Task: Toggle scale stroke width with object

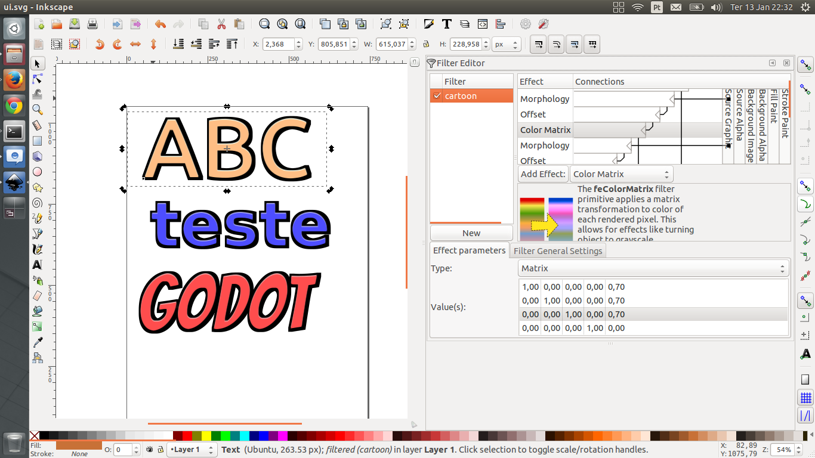Action: click(538, 44)
